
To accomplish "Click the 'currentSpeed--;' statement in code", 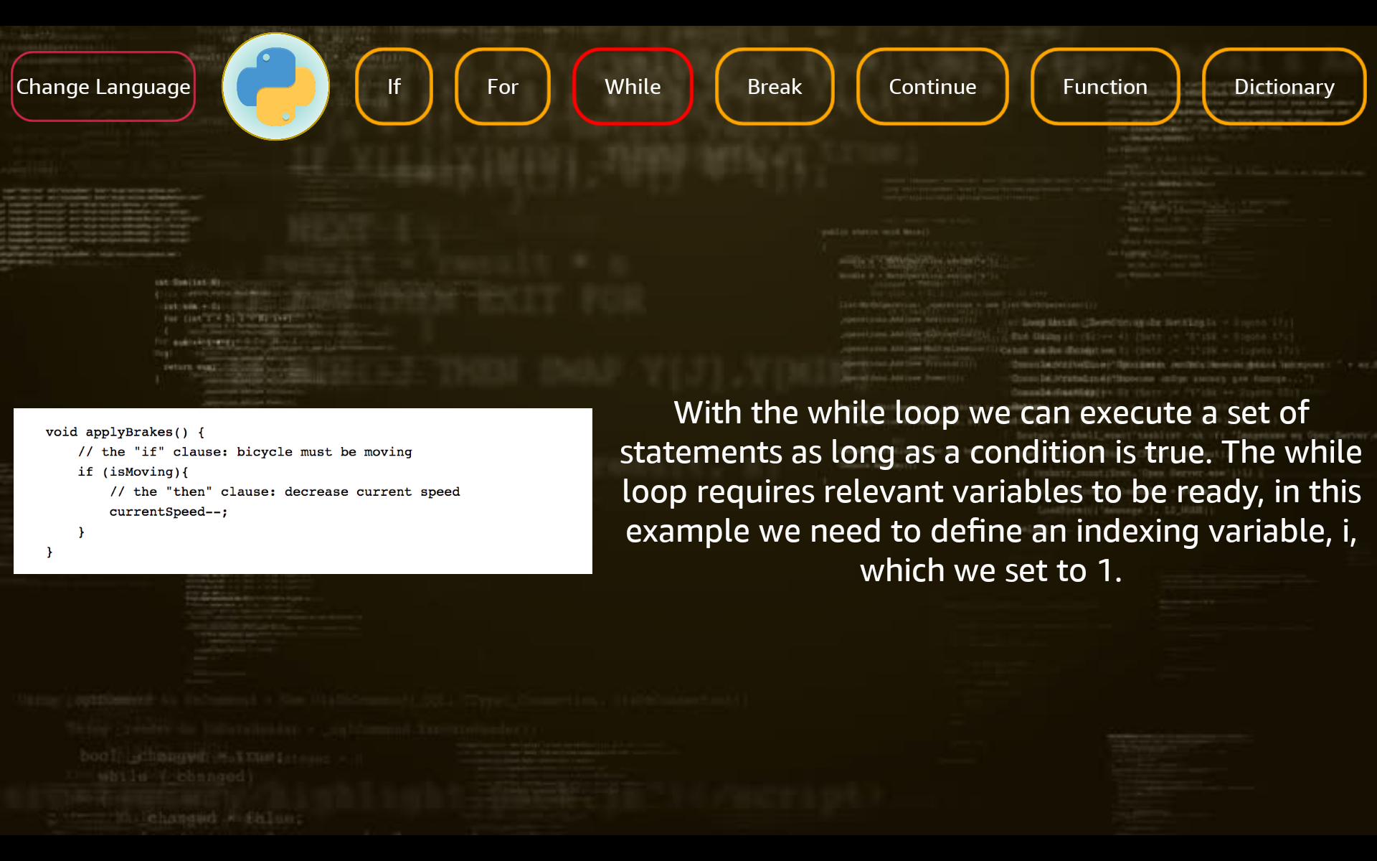I will tap(169, 512).
